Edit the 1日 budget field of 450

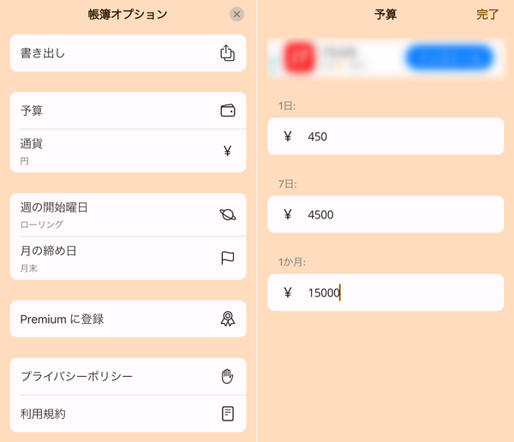click(385, 136)
